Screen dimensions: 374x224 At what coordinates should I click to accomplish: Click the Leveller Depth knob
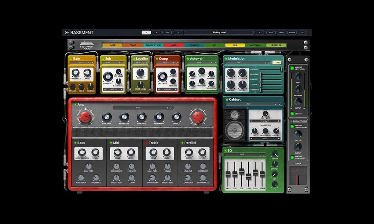(140, 72)
